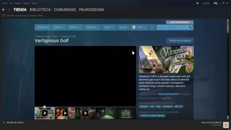
Task: Switch to the TIENDA tab
Action: 20,10
